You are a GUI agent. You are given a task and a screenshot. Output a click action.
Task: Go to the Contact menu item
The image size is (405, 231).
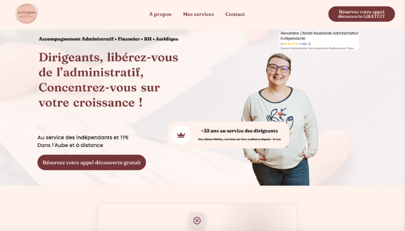coord(235,14)
